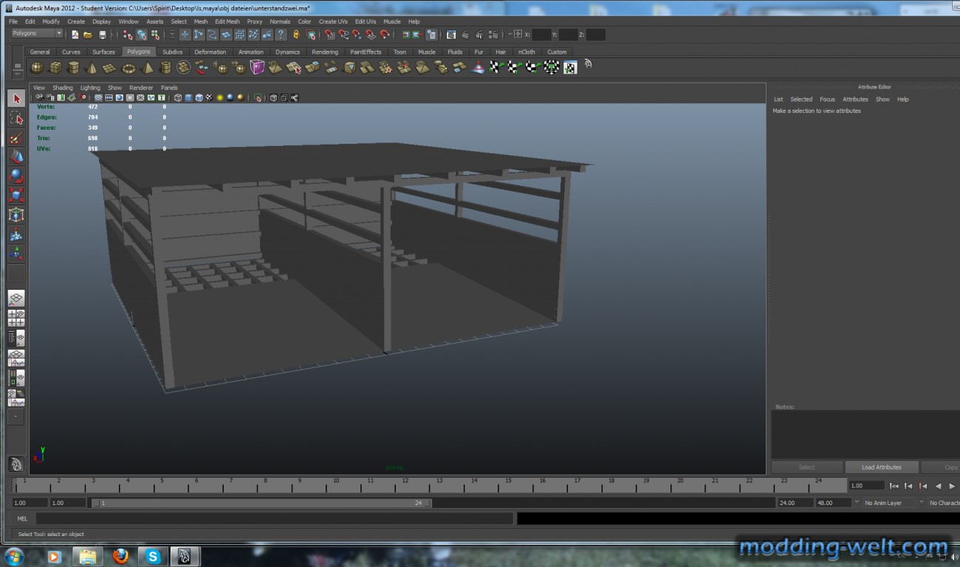
Task: Toggle smooth shade all in viewport
Action: tap(188, 97)
